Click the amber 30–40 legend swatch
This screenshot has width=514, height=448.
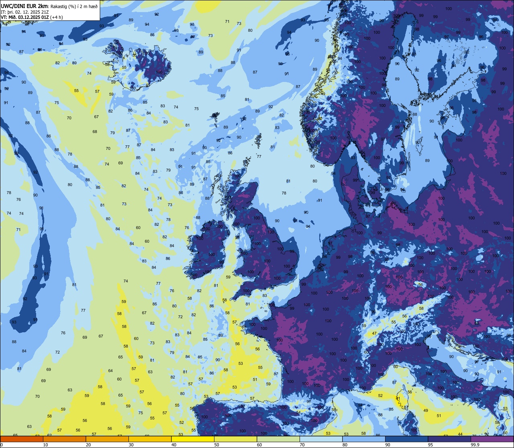tap(150, 439)
